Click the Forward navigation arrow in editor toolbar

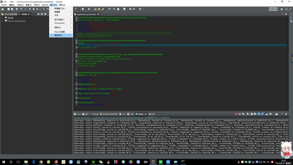coord(140,9)
